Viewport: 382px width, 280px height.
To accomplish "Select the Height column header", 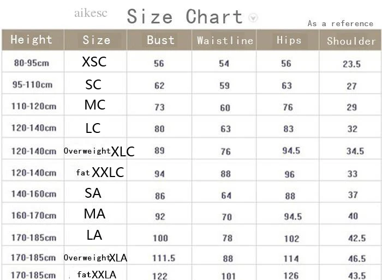I will point(33,40).
